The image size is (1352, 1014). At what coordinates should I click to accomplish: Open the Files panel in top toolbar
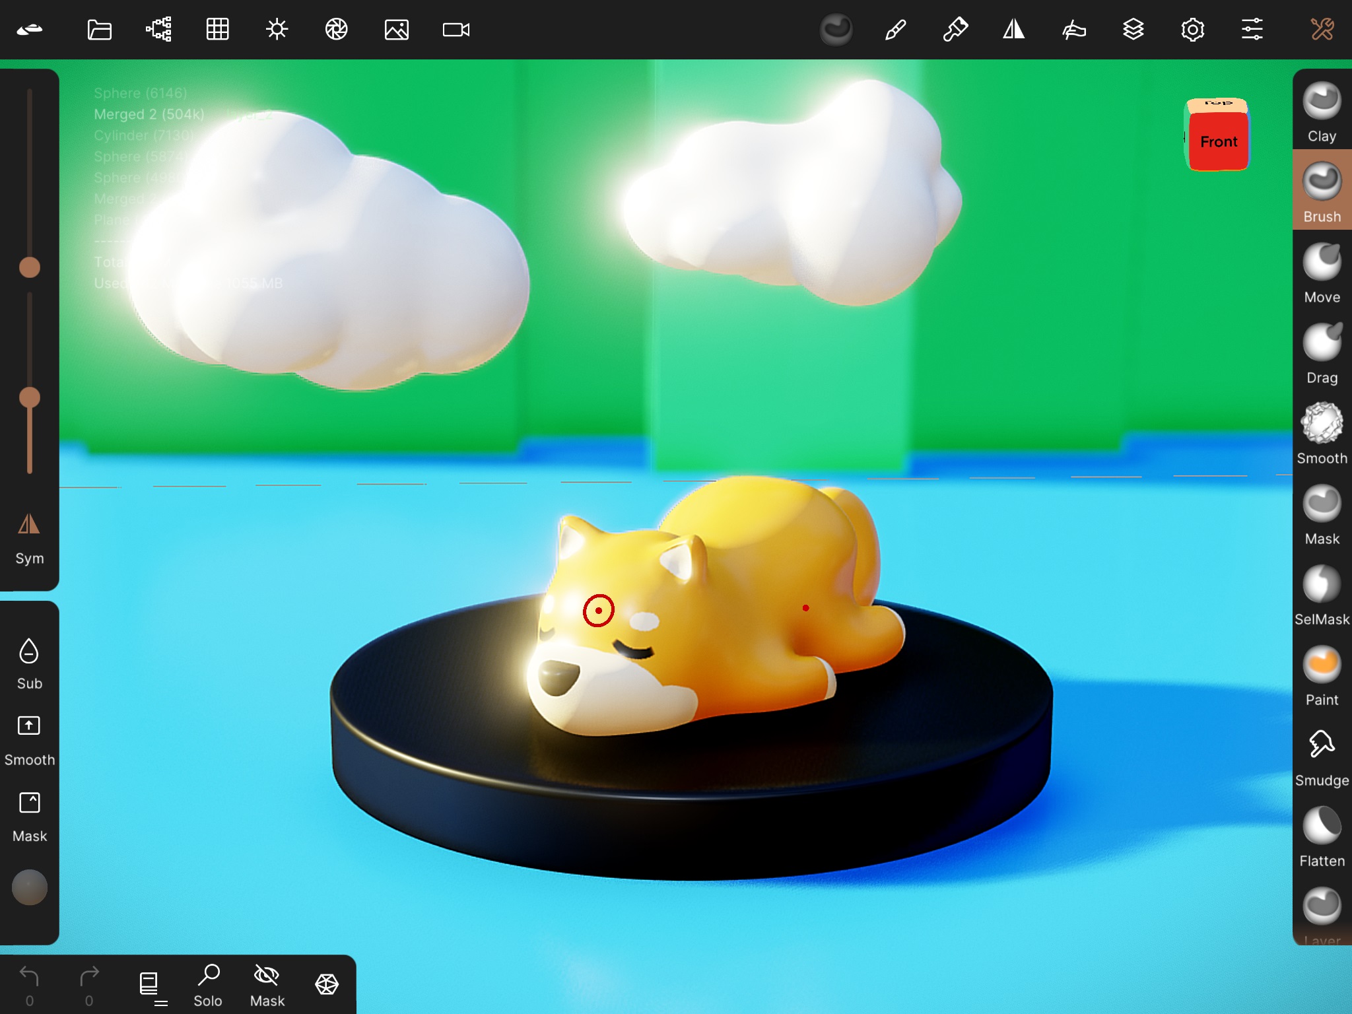(x=99, y=29)
